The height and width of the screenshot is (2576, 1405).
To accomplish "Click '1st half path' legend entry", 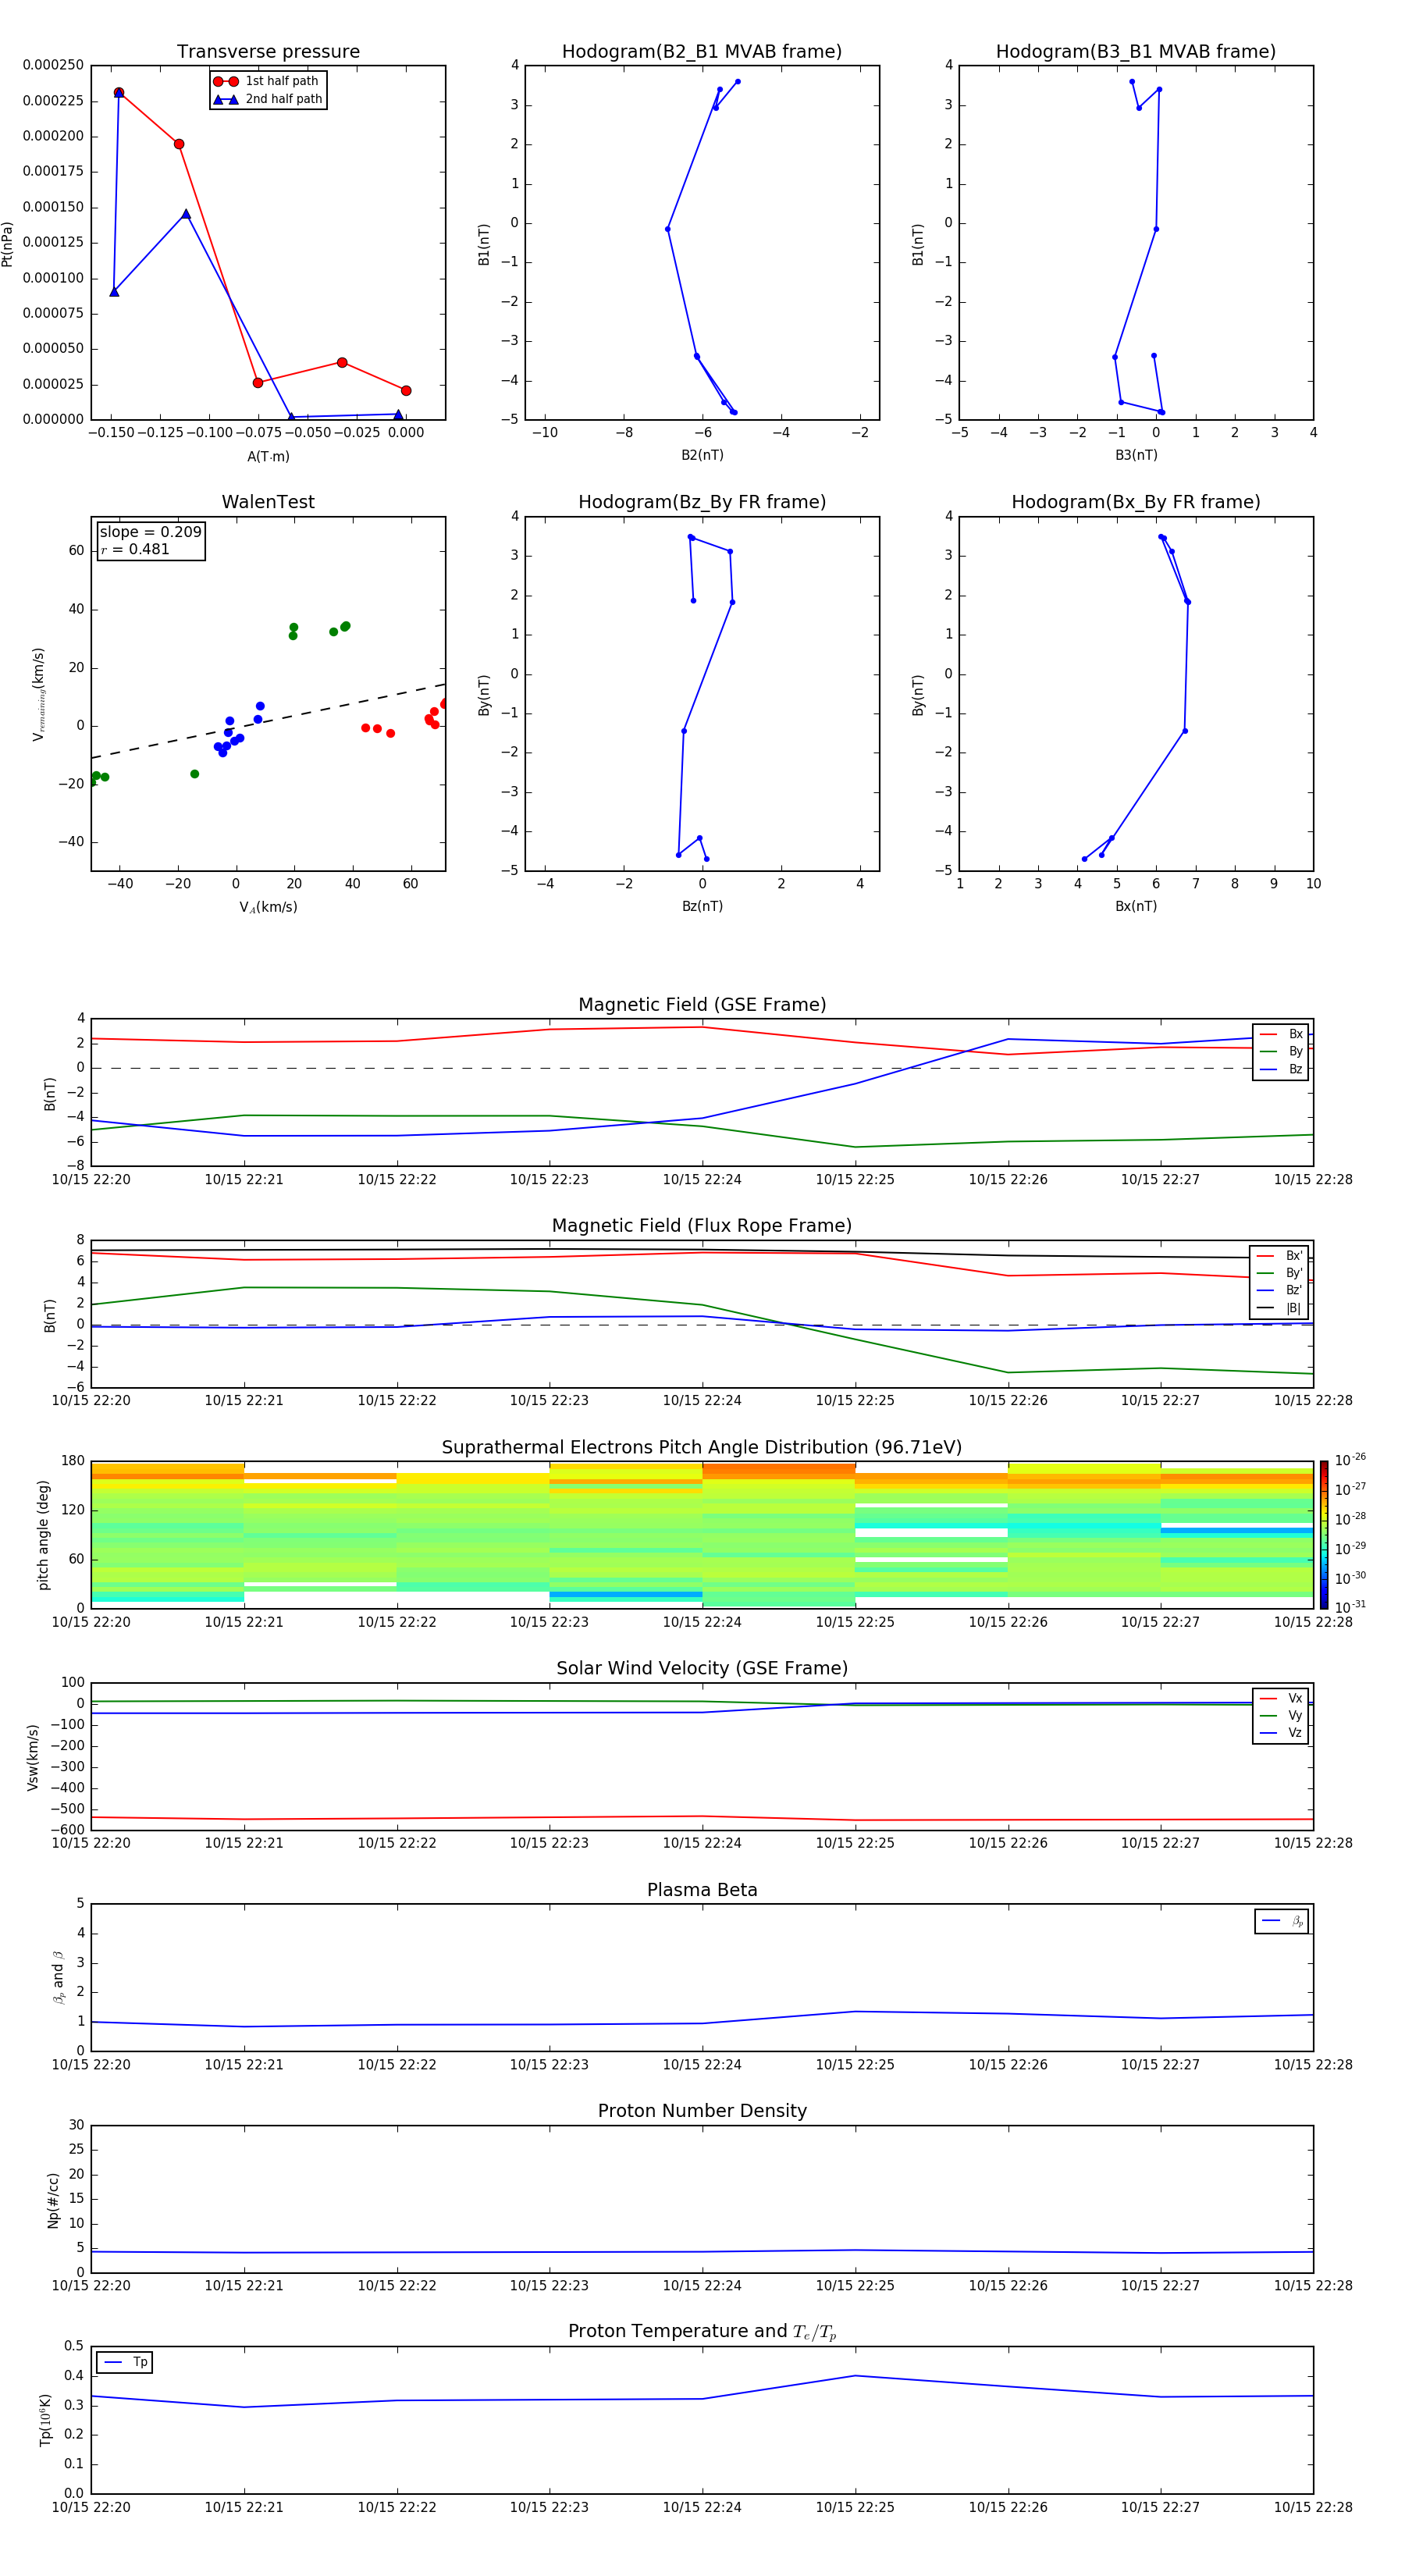I will tap(266, 81).
